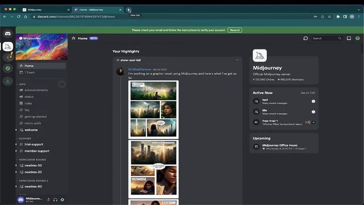Screen dimensions: 364x205
Task: Open the inbox icon in header
Action: click(x=349, y=38)
